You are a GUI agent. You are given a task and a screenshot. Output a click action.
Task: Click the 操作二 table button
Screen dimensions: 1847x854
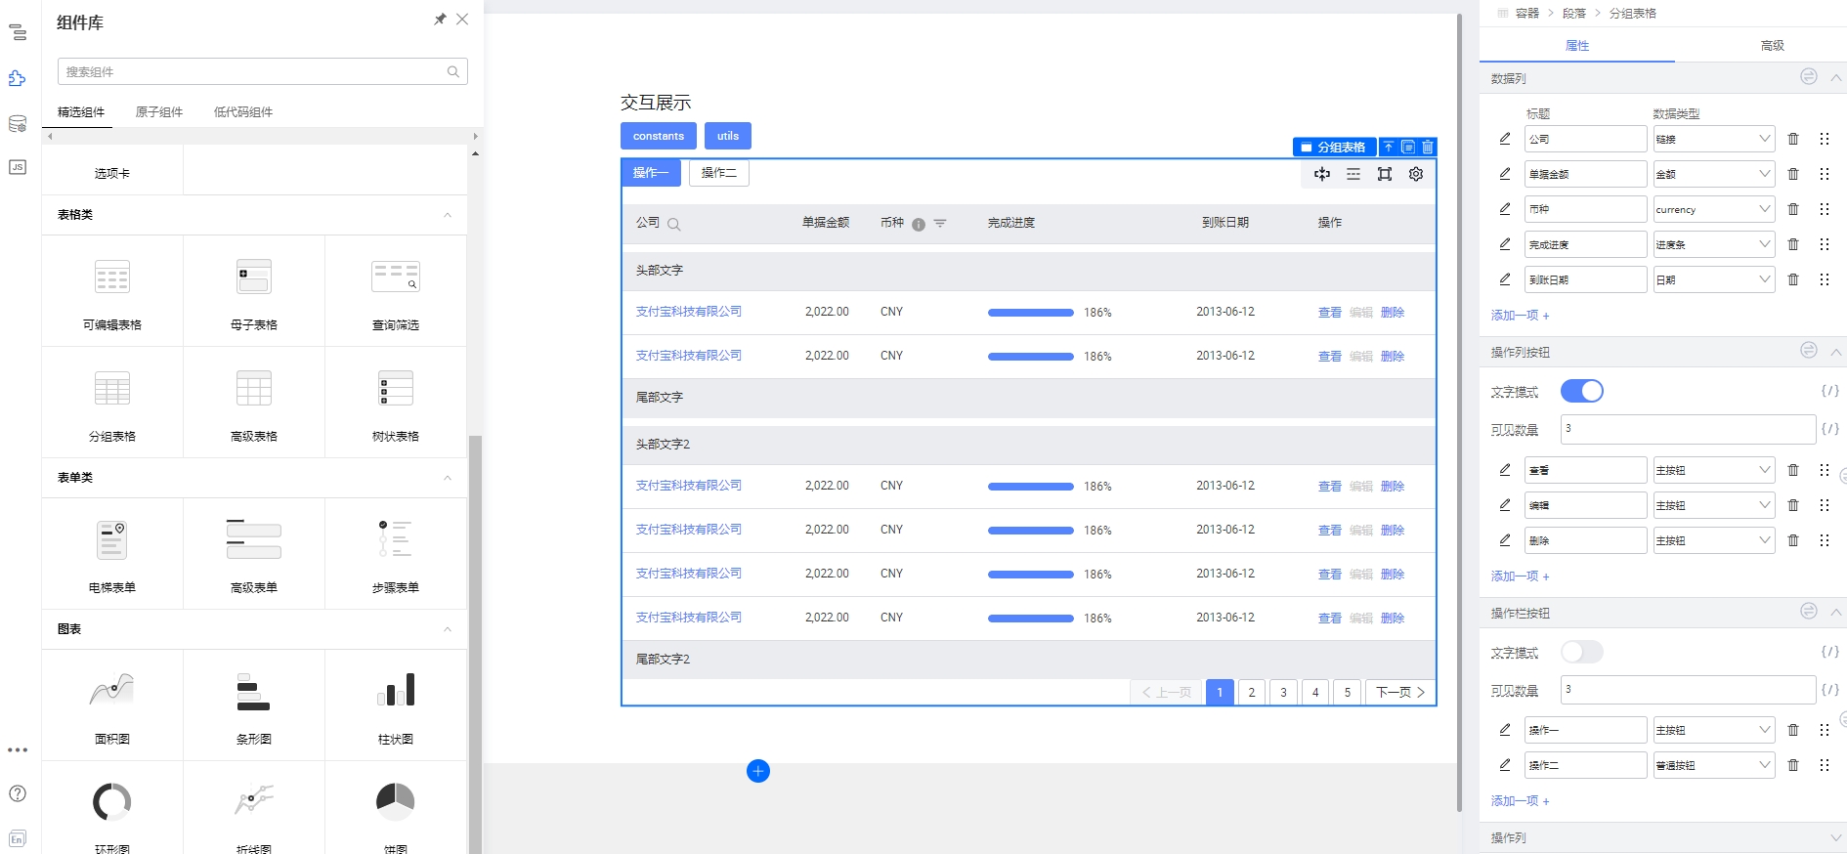coord(719,173)
